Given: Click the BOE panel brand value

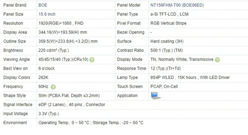Looking at the screenshot, I should 43,5.
